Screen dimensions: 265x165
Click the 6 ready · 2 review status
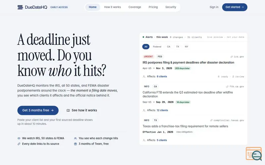(231, 77)
